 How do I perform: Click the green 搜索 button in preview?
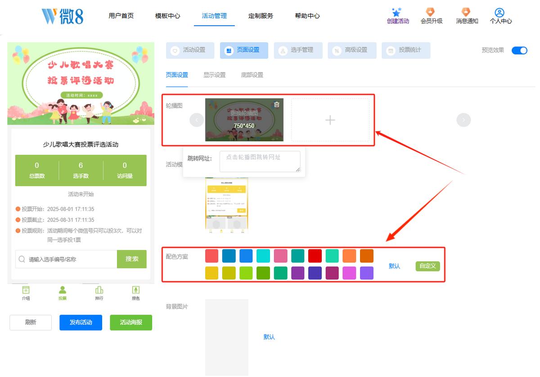[x=132, y=259]
